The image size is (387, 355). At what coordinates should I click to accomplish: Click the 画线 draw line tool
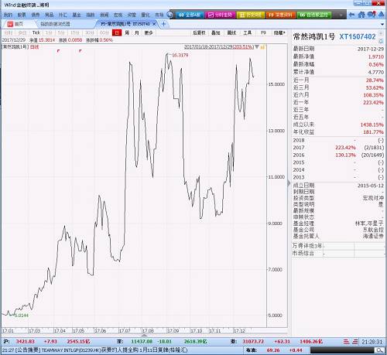[x=231, y=32]
